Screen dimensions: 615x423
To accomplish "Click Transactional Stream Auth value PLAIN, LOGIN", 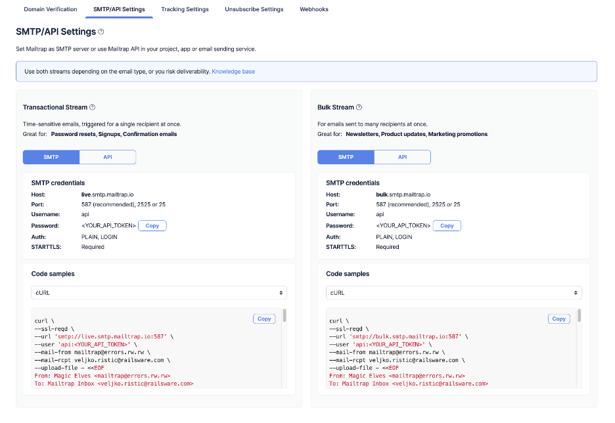I will pyautogui.click(x=99, y=236).
